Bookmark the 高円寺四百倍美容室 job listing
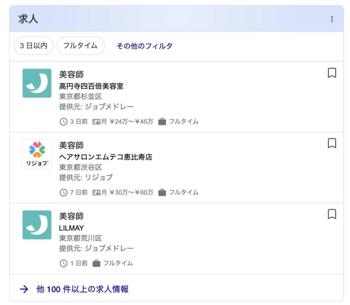 coord(332,73)
